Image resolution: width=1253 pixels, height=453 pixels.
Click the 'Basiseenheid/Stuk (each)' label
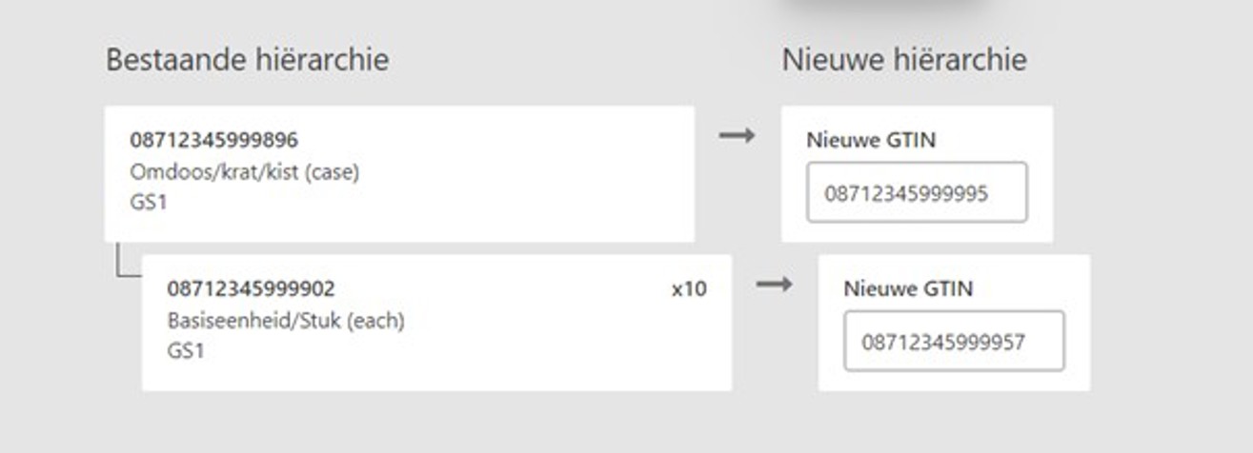(286, 321)
